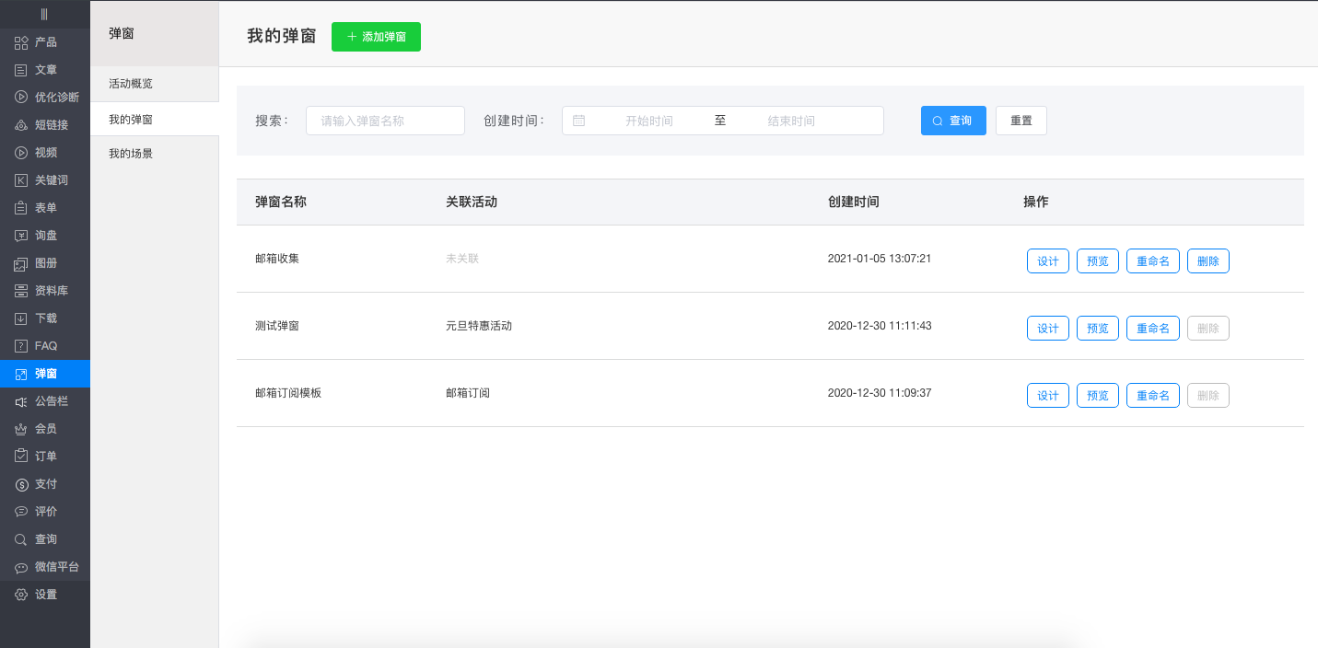Open the Articles (文章) sidebar icon

pos(21,70)
